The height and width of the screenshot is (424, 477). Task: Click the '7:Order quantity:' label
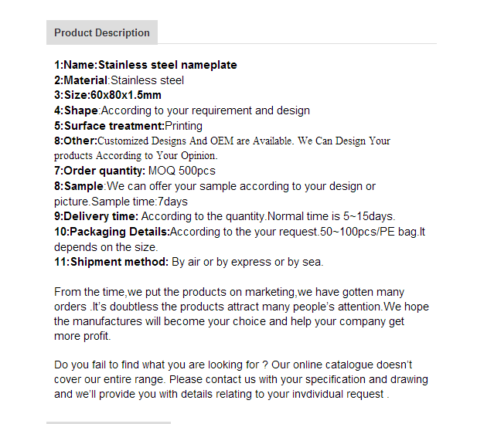(x=100, y=171)
